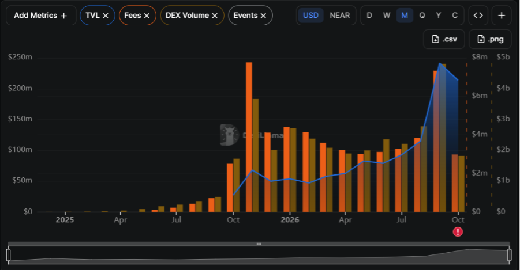Click the plus icon beside embed
This screenshot has width=520, height=270.
coord(502,16)
